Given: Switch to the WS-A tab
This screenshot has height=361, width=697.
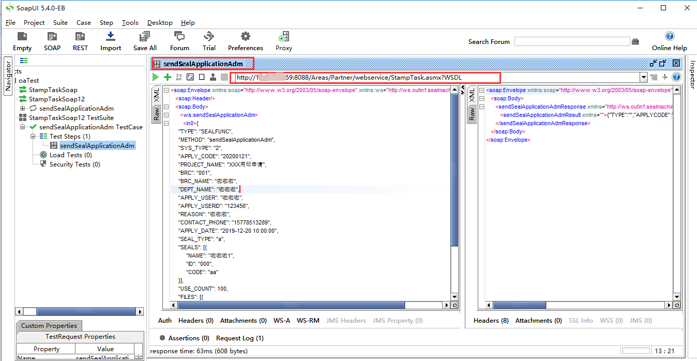Looking at the screenshot, I should [x=282, y=321].
